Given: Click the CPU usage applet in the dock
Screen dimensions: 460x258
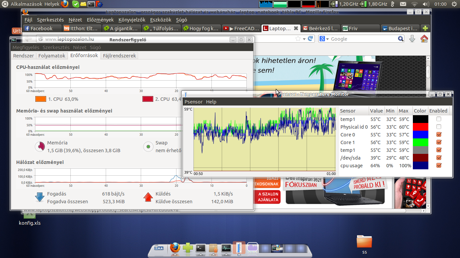Looking at the screenshot, I should point(252,248).
